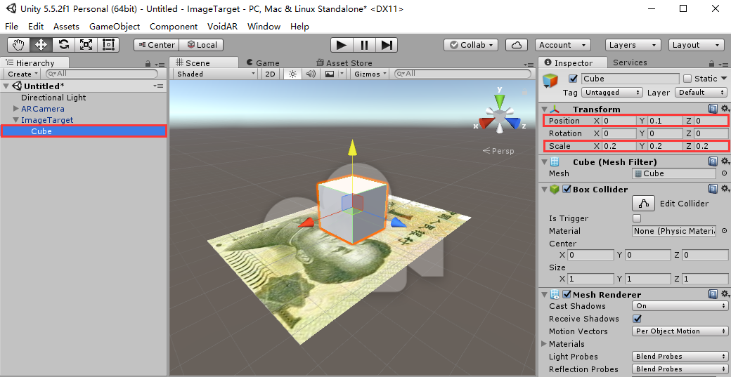Disable the Mesh Renderer checkbox
Viewport: 731px width, 377px height.
(567, 295)
